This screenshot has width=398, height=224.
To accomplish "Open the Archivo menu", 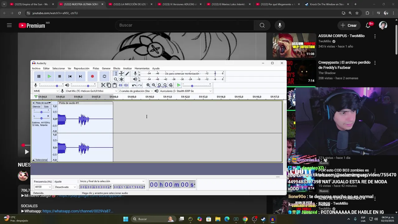I will pos(36,68).
